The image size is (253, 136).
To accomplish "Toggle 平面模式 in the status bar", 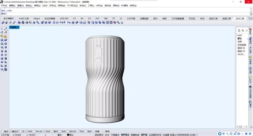I will click(115, 135).
